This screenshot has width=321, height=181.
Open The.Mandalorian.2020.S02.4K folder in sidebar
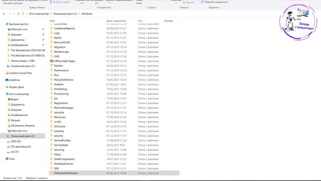[x=28, y=50]
